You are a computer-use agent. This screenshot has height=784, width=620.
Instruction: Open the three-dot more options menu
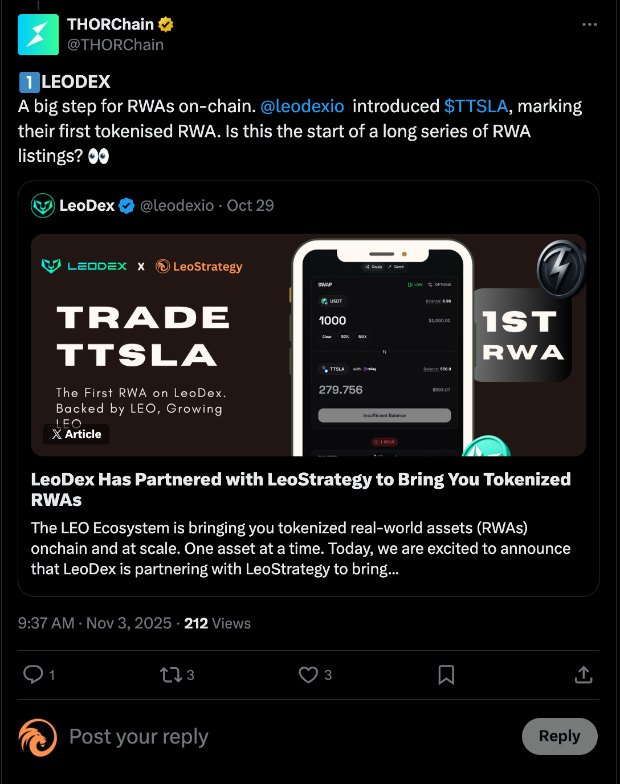click(x=589, y=24)
